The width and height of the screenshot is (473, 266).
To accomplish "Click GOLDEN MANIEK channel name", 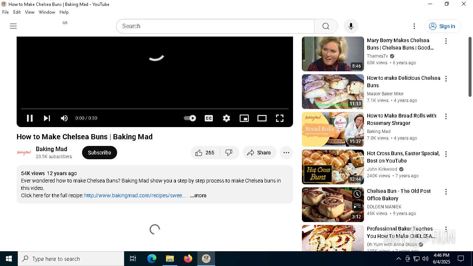I will pos(384,207).
